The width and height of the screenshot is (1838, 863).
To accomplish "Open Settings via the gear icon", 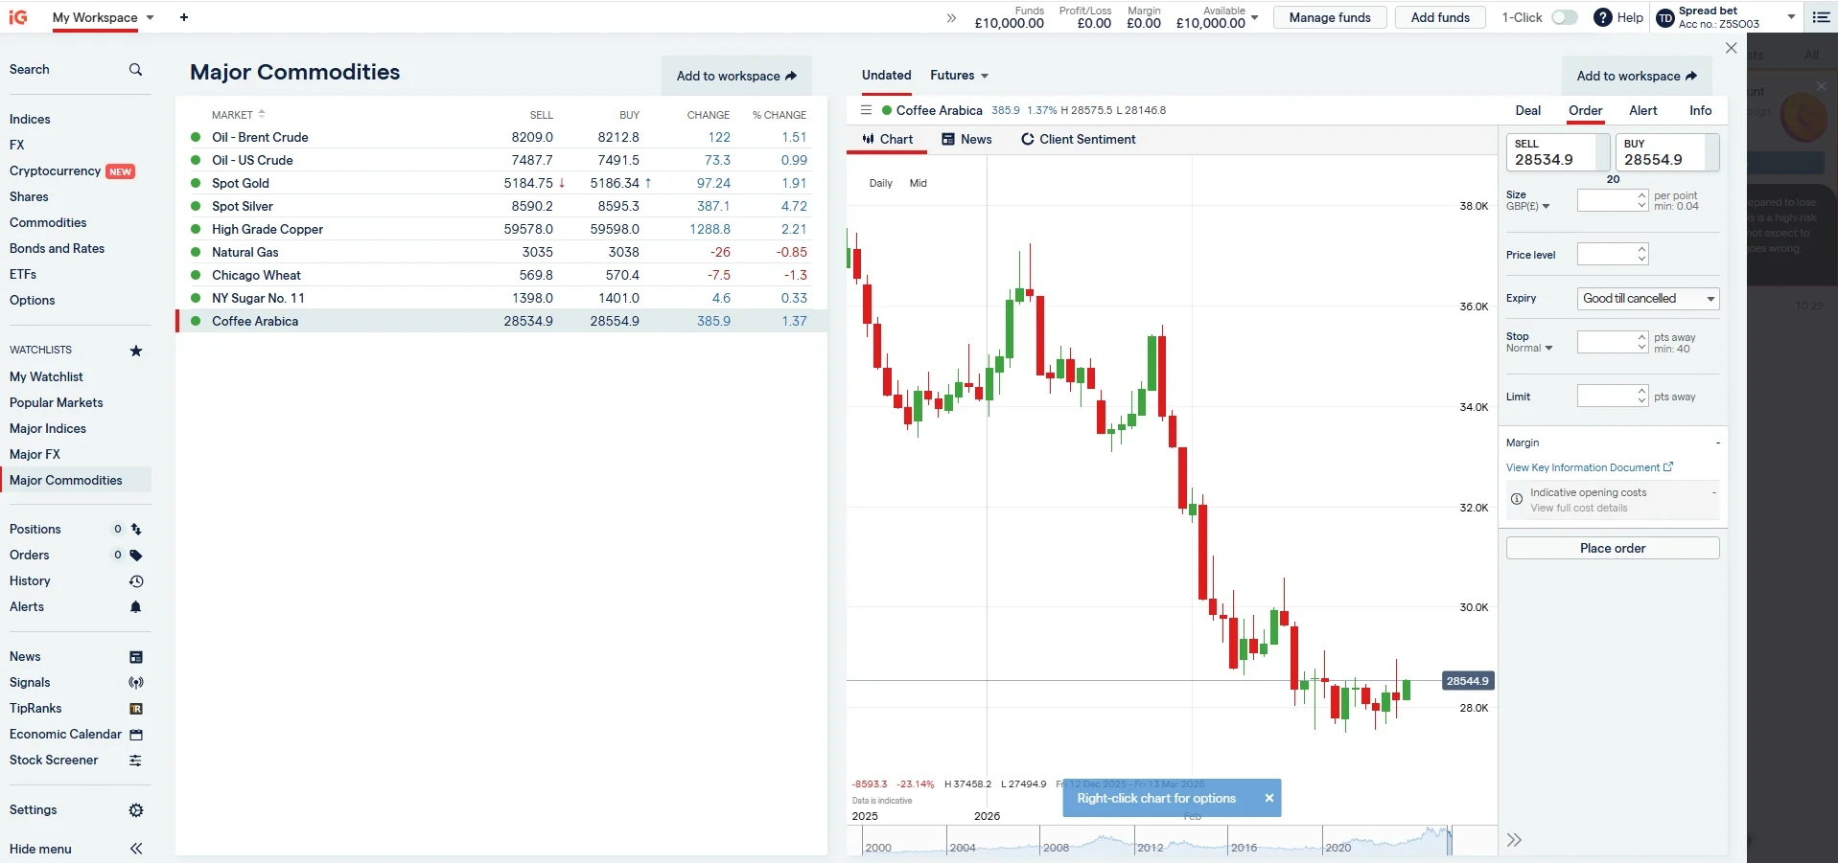I will [x=135, y=809].
